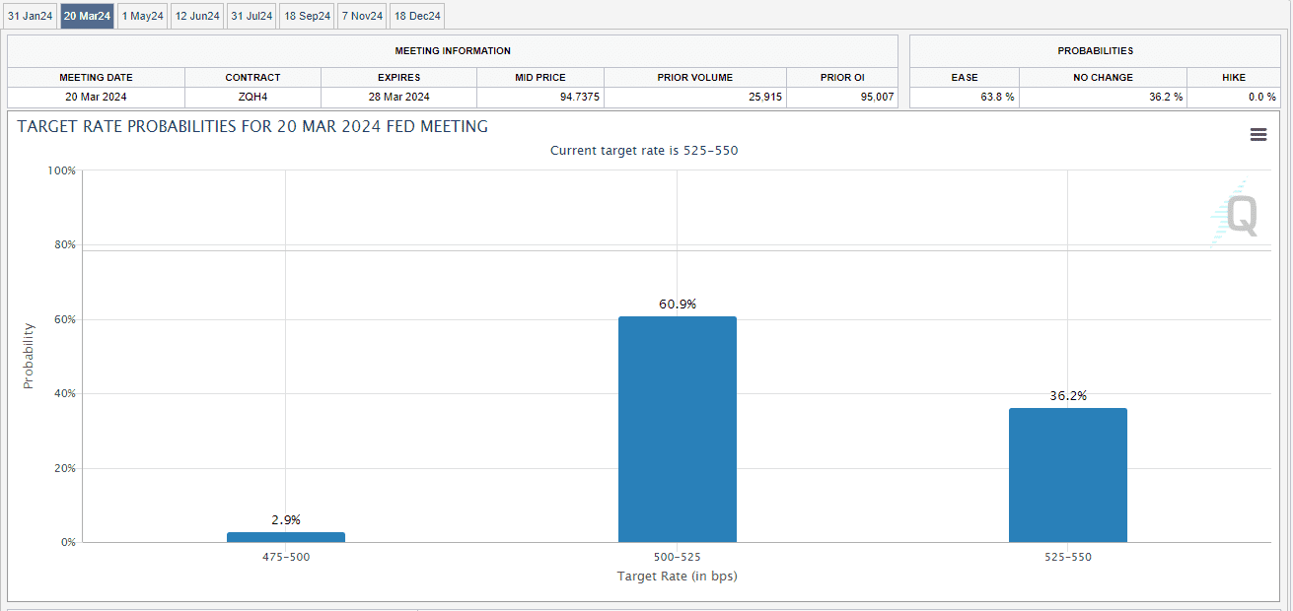Click the Target Rate Probabilities chart title

252,127
